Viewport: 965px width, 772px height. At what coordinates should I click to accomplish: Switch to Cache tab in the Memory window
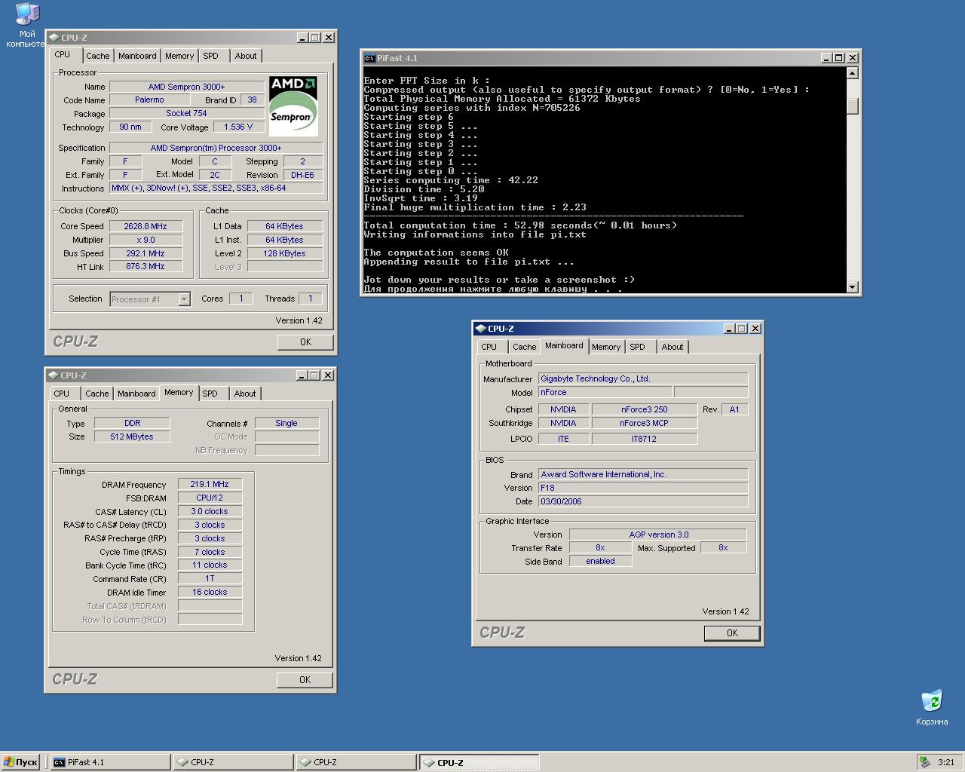coord(96,394)
